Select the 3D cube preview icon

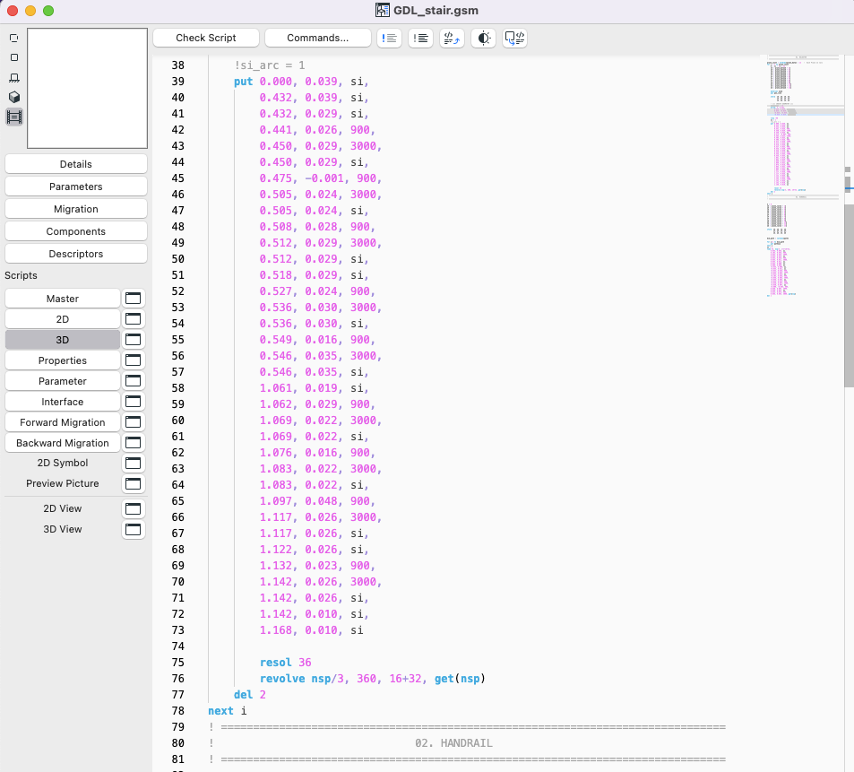[x=13, y=97]
